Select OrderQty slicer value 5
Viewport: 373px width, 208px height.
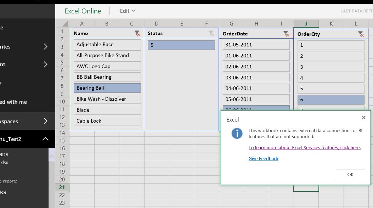[331, 89]
